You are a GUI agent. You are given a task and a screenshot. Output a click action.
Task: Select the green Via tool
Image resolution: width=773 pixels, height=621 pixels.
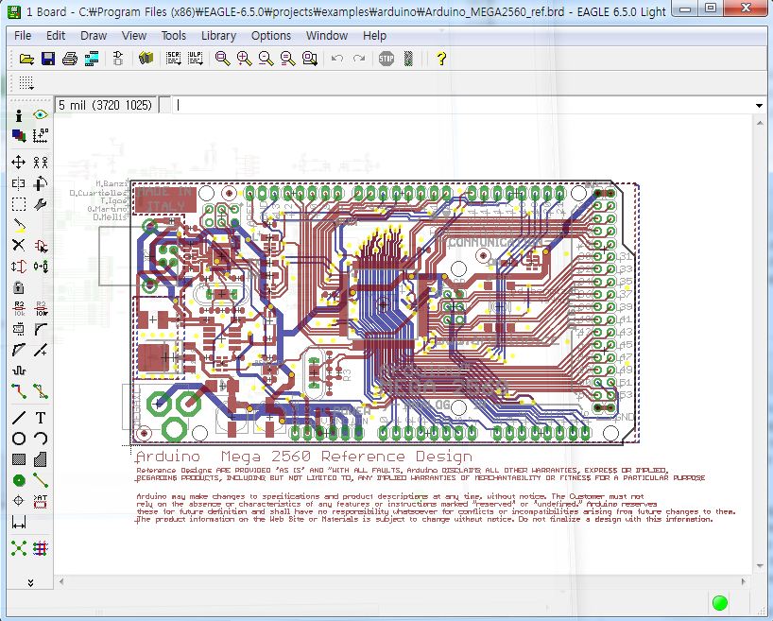tap(19, 480)
